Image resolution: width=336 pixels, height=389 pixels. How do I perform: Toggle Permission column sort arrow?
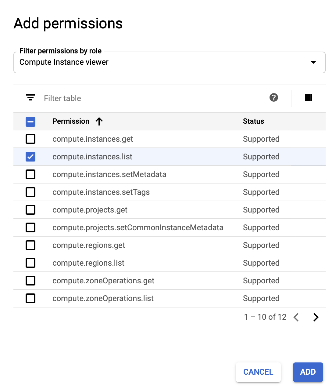(x=99, y=122)
